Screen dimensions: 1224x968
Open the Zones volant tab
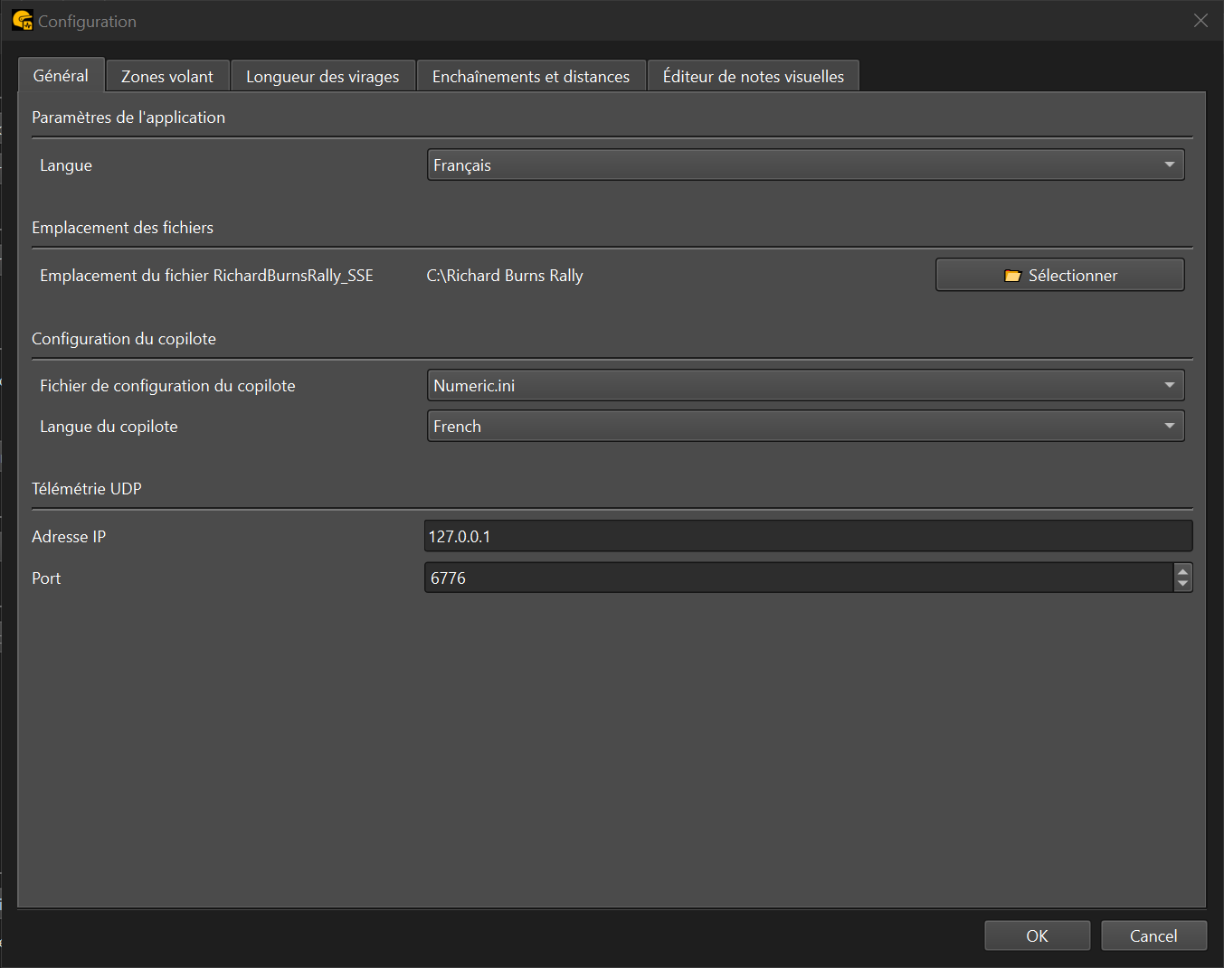(167, 77)
